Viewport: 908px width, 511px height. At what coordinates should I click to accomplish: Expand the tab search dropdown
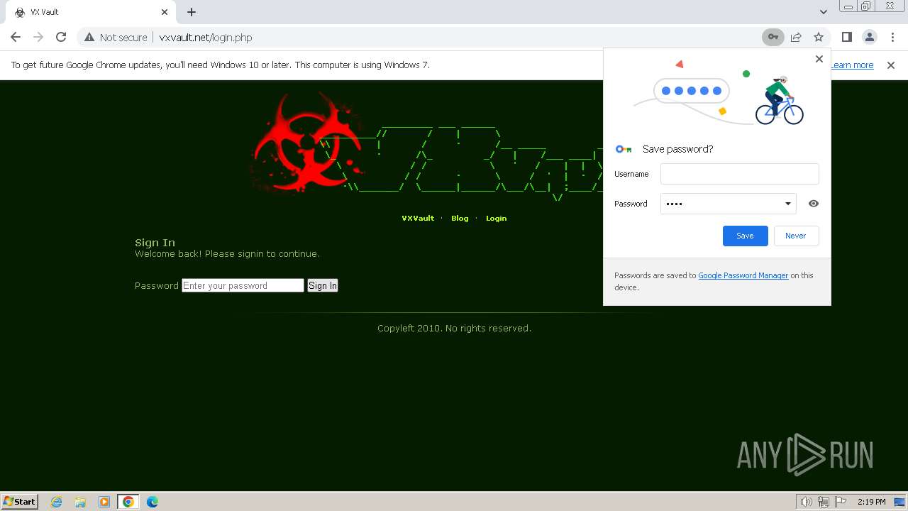[823, 12]
